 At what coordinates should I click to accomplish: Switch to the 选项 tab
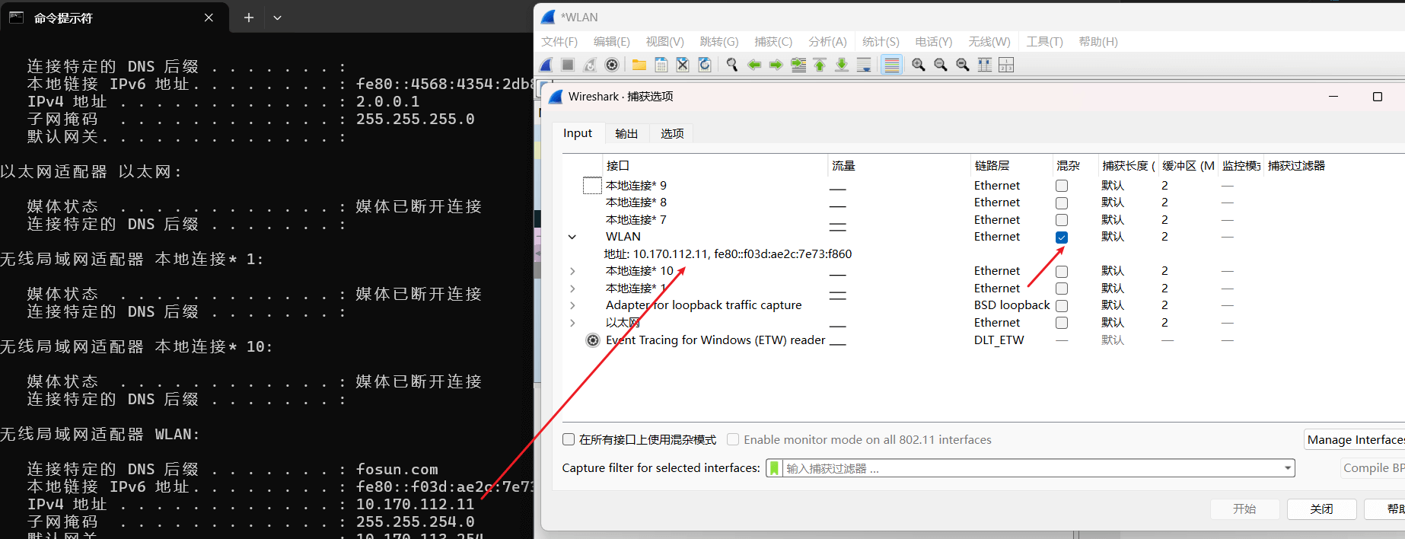coord(672,133)
